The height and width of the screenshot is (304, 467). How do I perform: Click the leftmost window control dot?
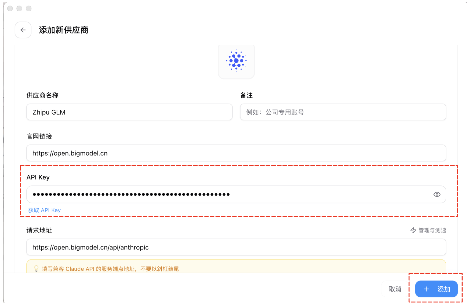(x=10, y=8)
